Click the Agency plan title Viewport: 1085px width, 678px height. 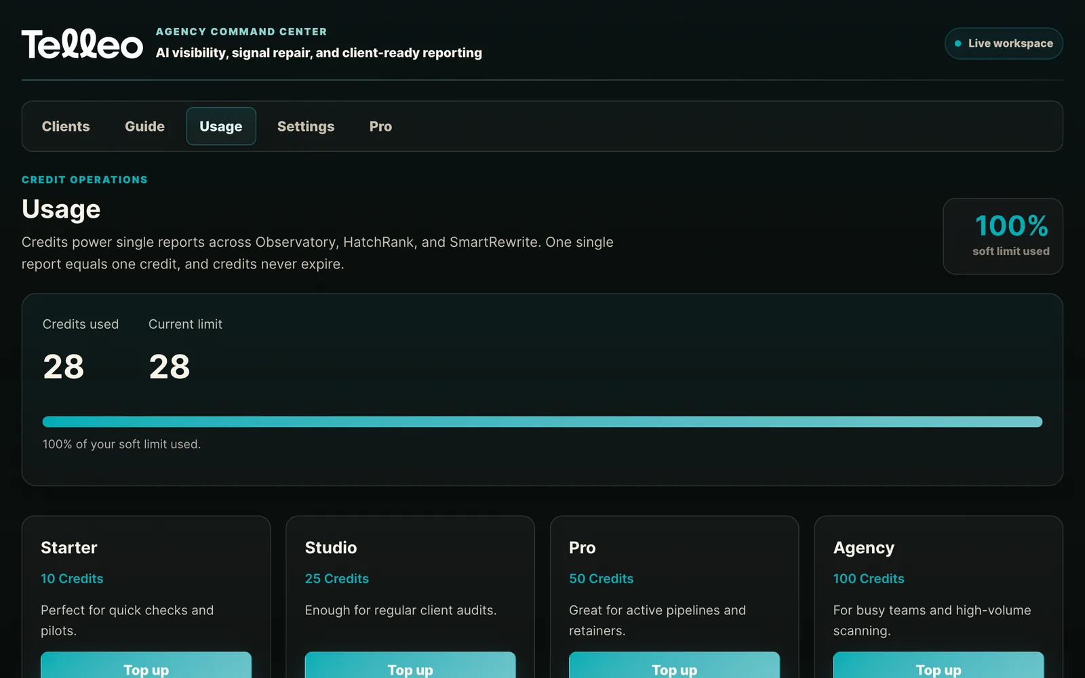pyautogui.click(x=864, y=548)
